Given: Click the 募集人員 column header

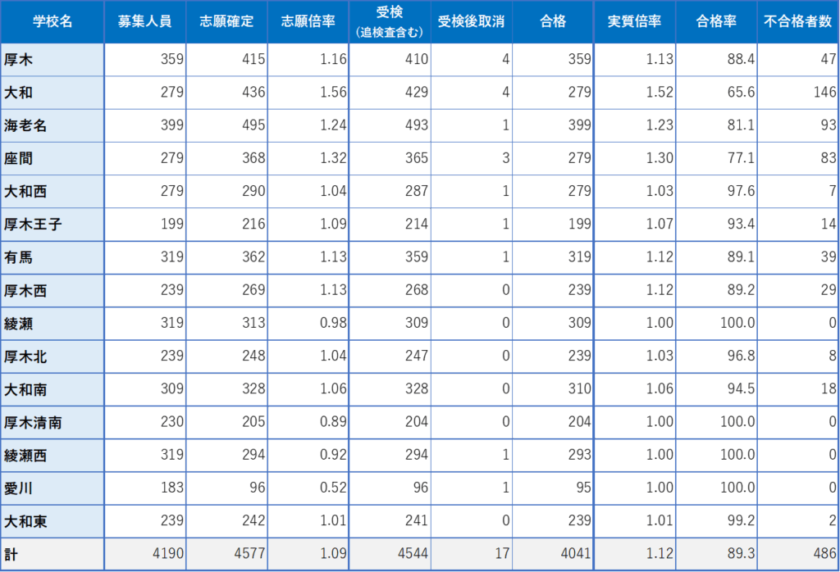Looking at the screenshot, I should [144, 21].
